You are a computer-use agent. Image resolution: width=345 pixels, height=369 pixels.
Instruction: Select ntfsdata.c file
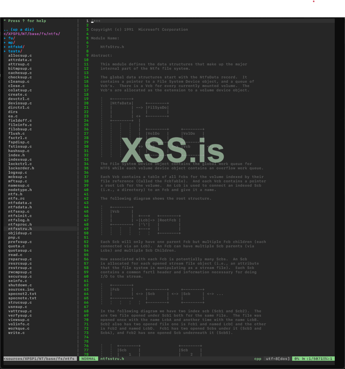(20, 203)
